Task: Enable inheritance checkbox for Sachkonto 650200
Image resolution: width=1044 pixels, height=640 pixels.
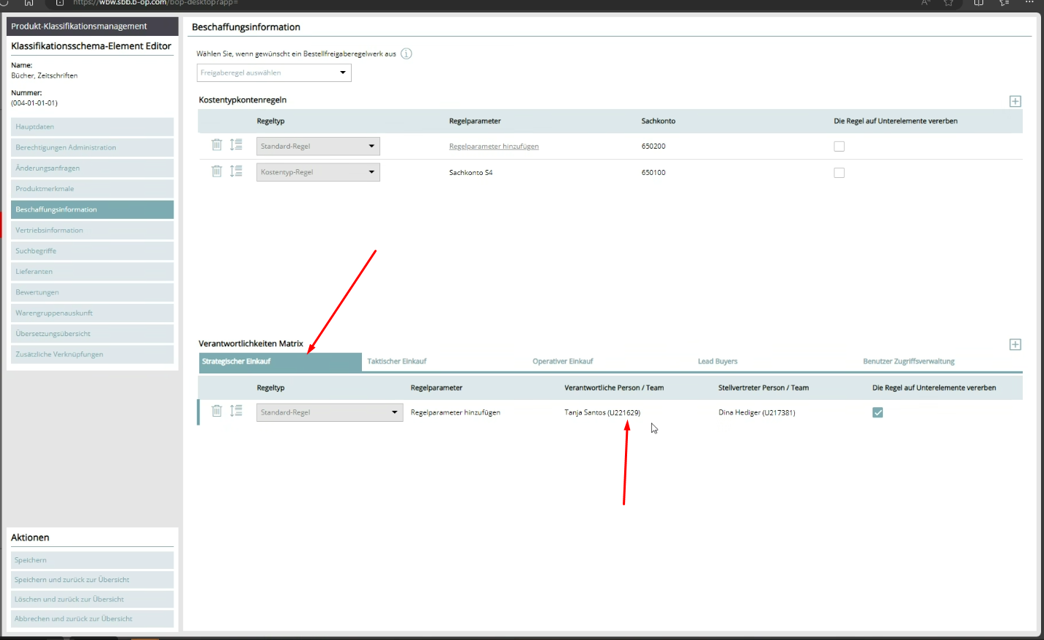Action: 839,146
